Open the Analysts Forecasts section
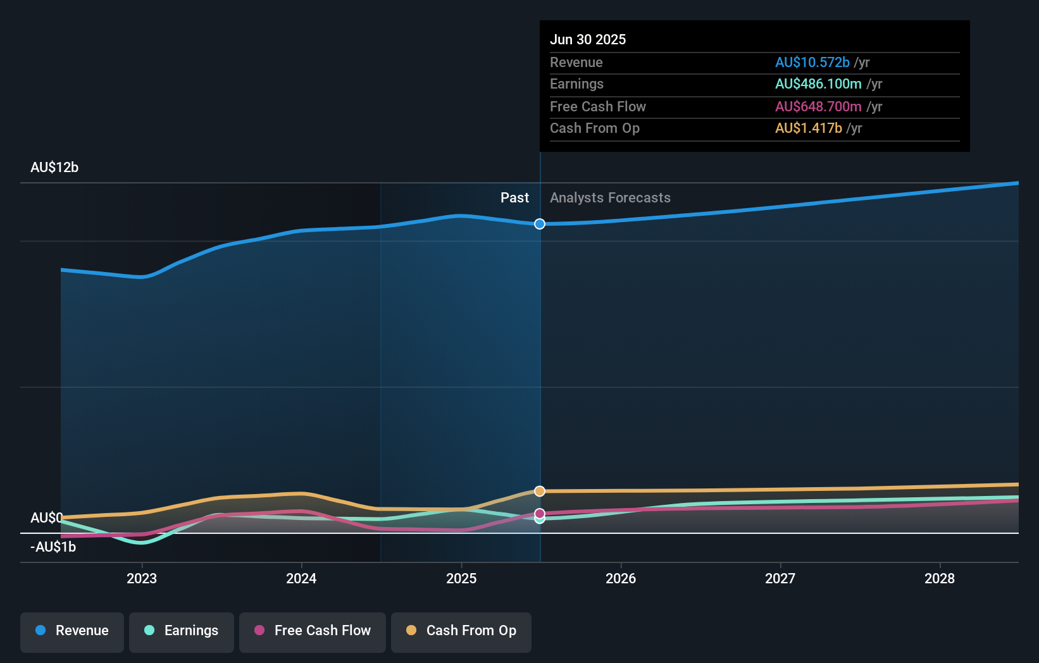 click(610, 197)
